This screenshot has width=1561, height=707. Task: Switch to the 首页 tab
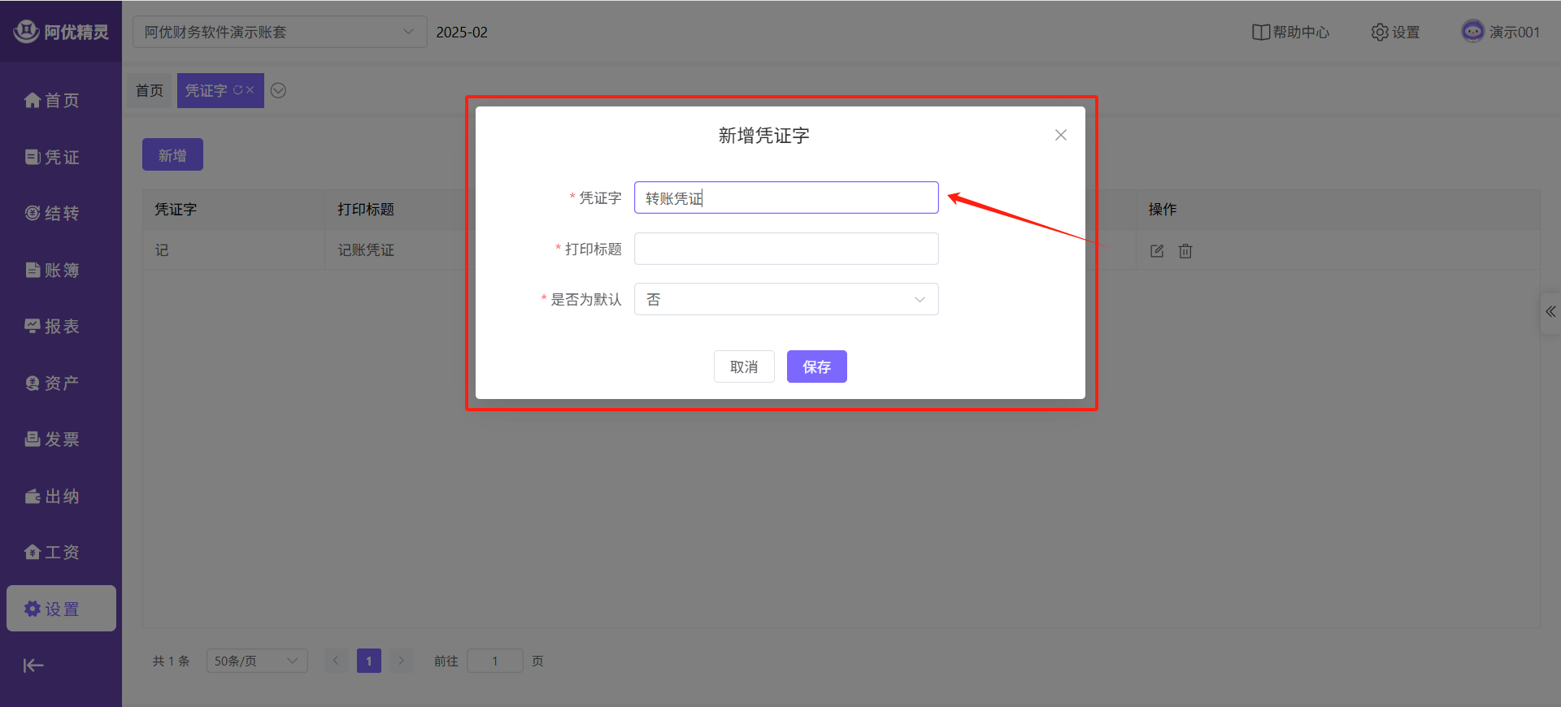150,90
